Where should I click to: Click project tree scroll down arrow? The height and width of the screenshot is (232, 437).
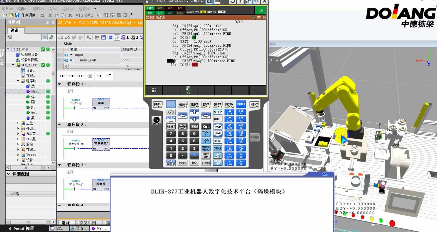(53, 163)
